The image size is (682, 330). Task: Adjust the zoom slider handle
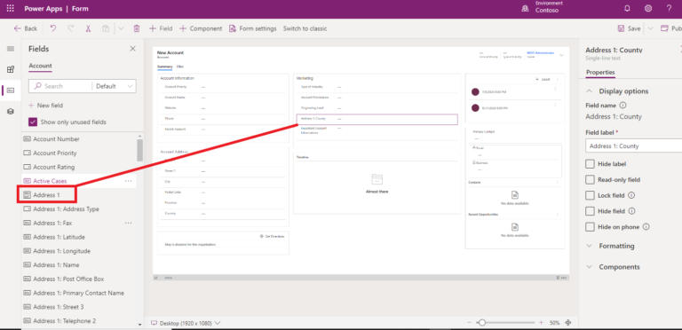pos(481,323)
